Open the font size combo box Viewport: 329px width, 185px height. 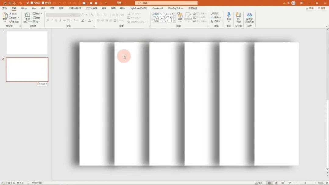click(x=76, y=15)
